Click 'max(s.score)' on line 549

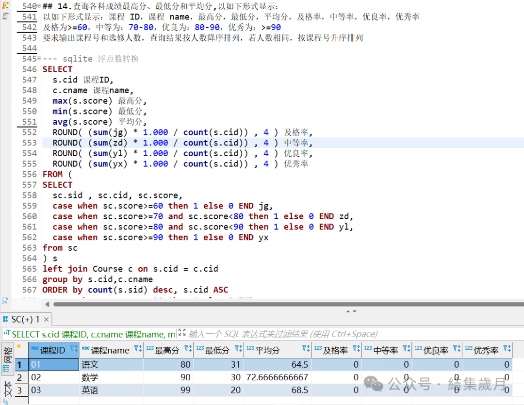82,101
